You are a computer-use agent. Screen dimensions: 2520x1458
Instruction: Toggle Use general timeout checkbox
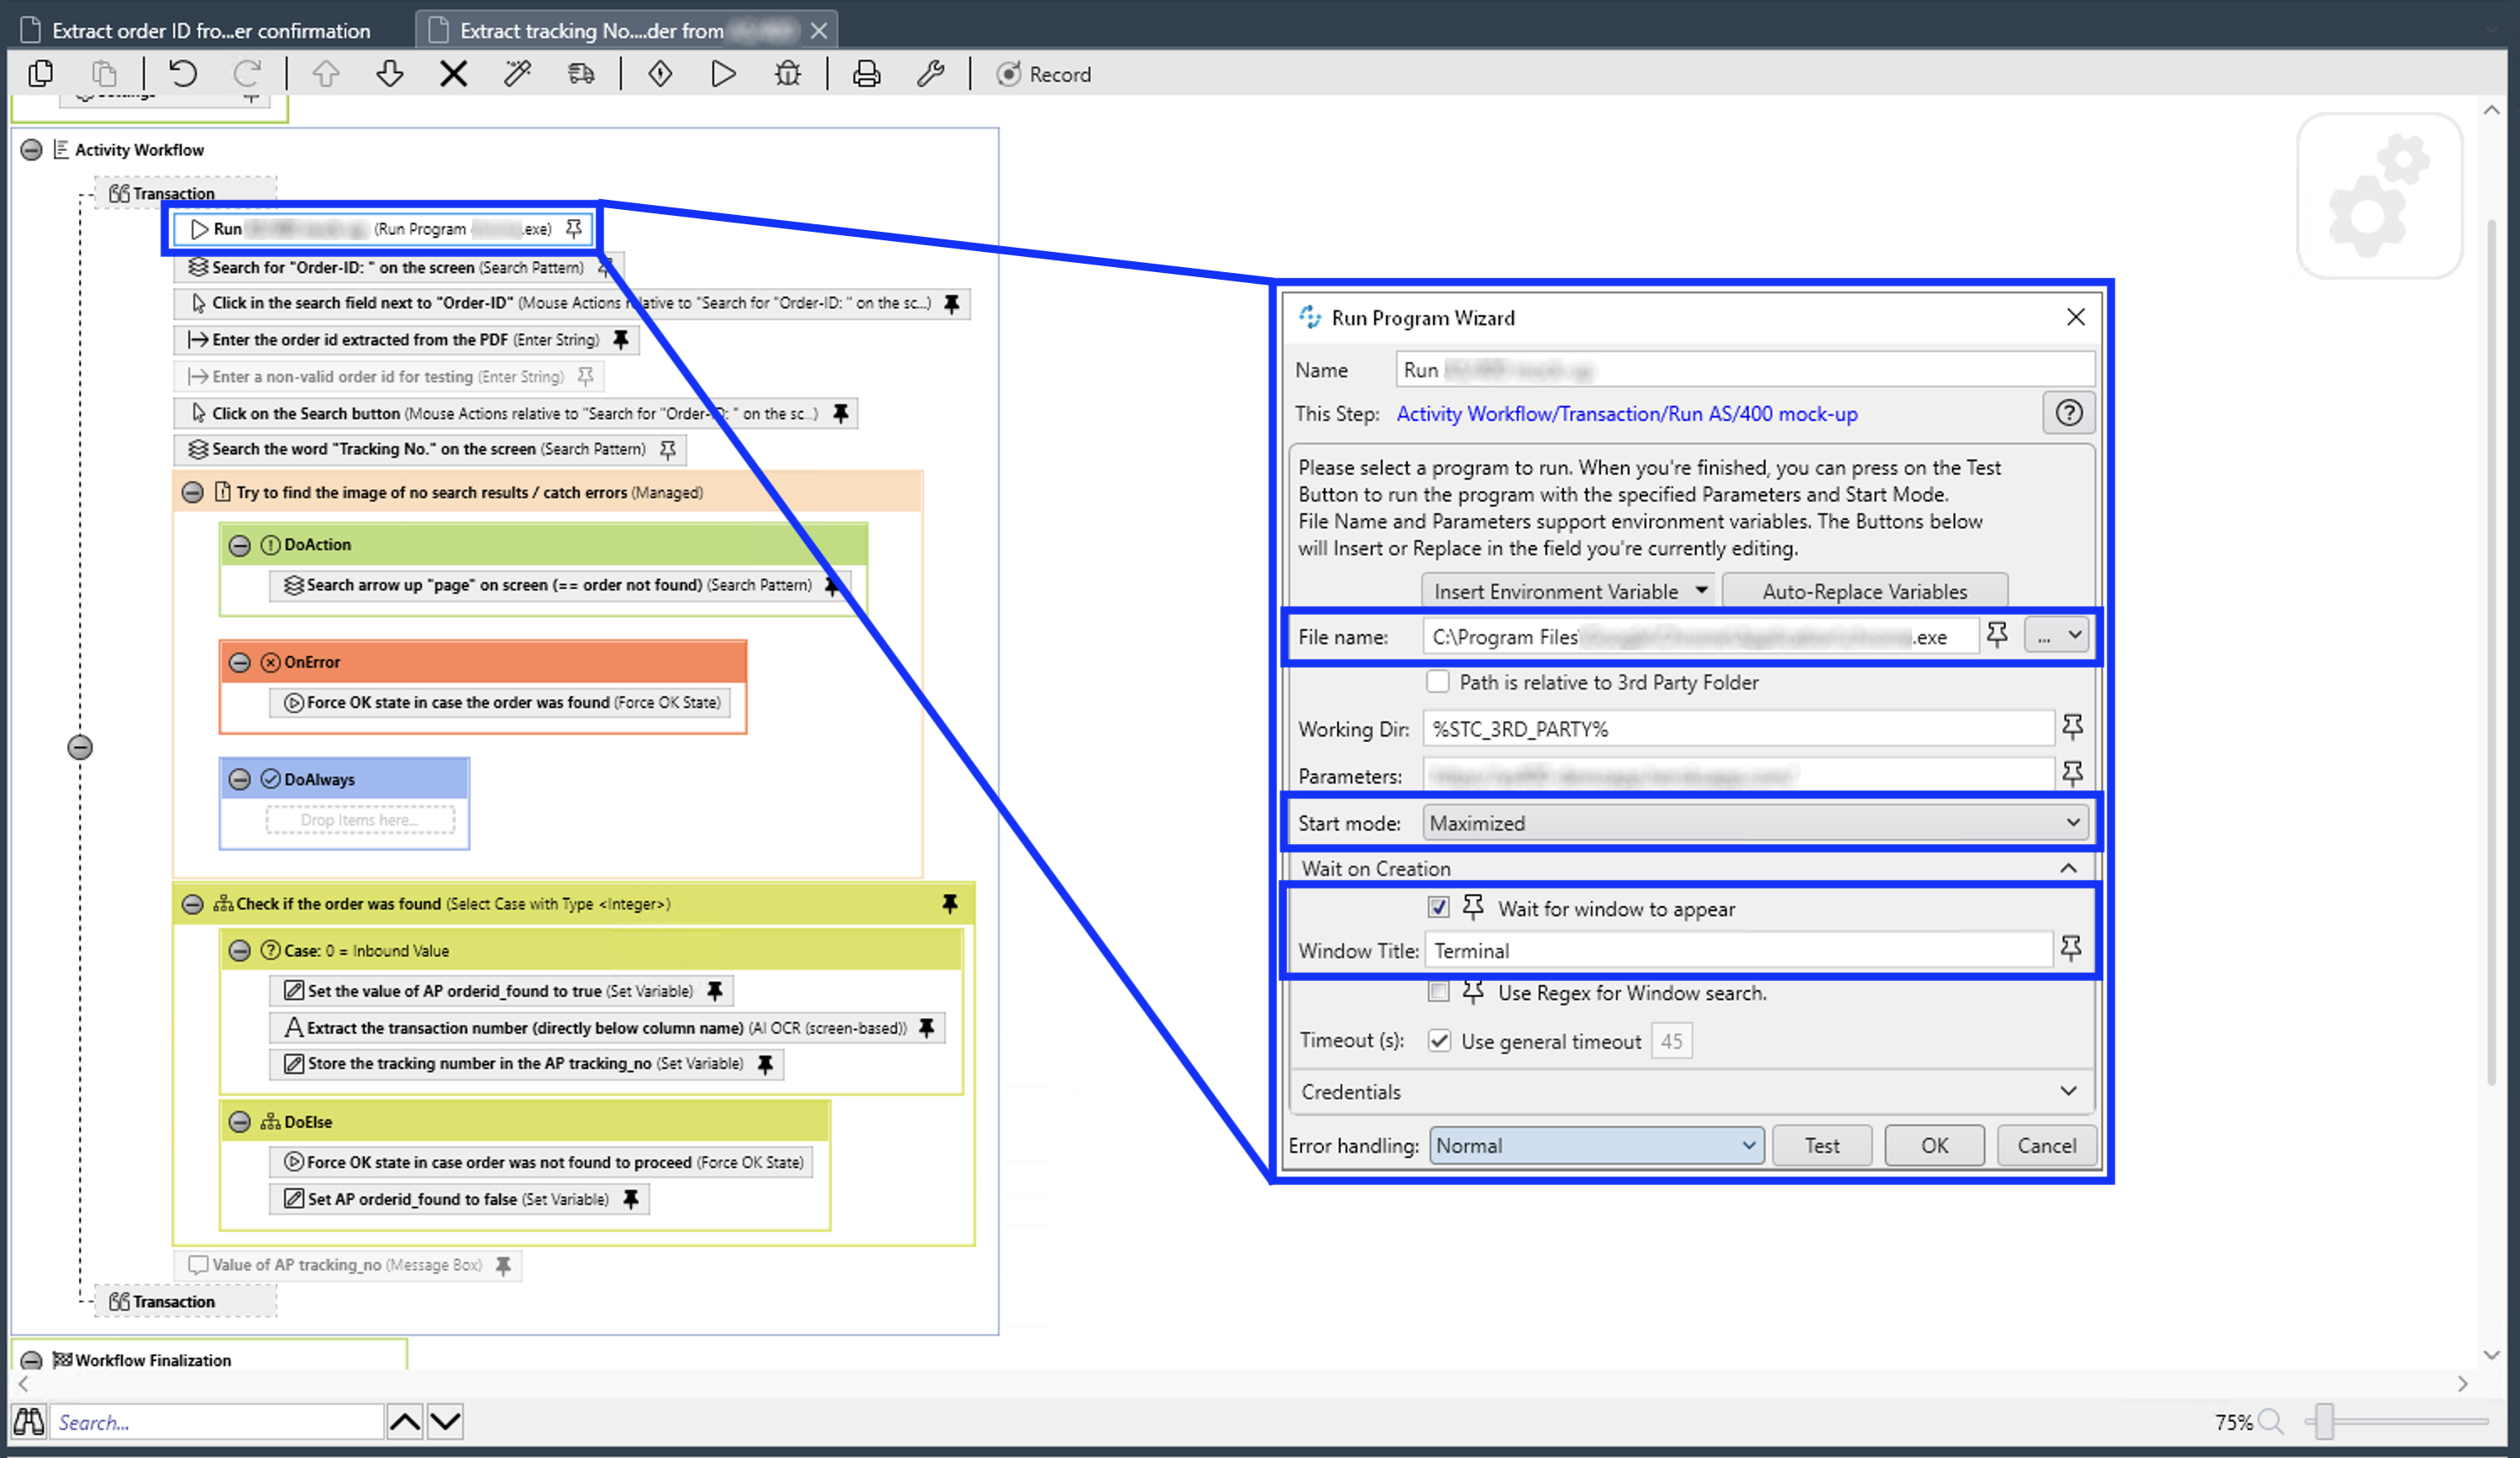pyautogui.click(x=1438, y=1041)
